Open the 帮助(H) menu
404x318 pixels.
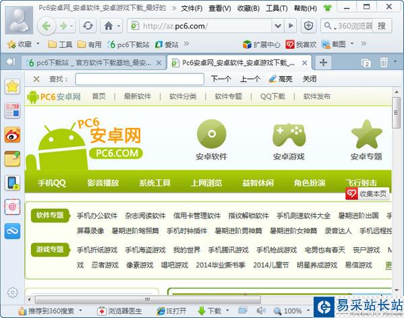(x=306, y=9)
